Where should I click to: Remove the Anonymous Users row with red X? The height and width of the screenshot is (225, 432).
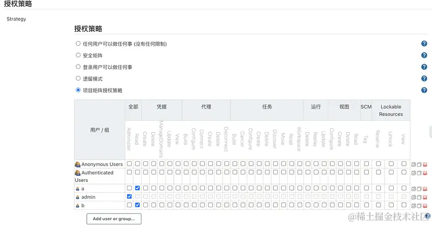(x=425, y=165)
